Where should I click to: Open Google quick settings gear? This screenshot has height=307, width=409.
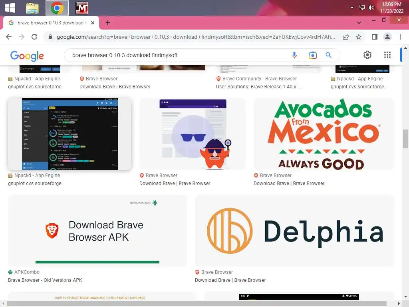coord(367,55)
